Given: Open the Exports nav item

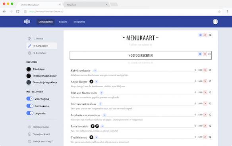Looking at the screenshot, I should coord(63,22).
